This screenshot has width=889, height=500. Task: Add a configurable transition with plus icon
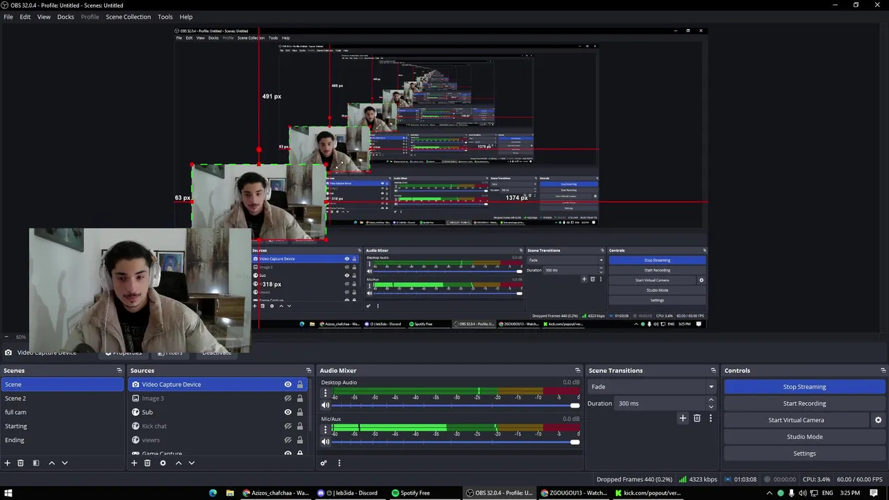click(683, 418)
